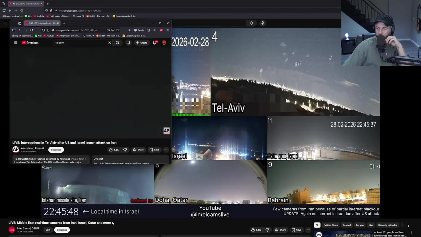421x237 pixels.
Task: Subscribe to Associated Press
Action: 56,150
